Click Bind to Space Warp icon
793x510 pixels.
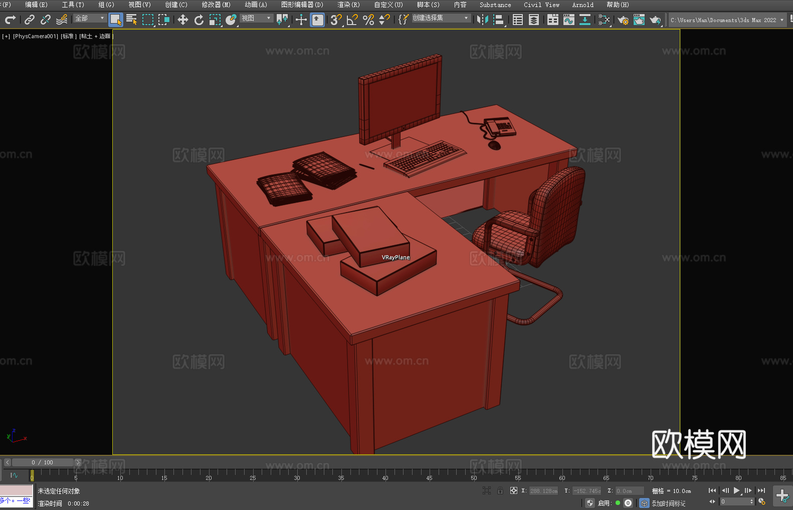point(62,20)
